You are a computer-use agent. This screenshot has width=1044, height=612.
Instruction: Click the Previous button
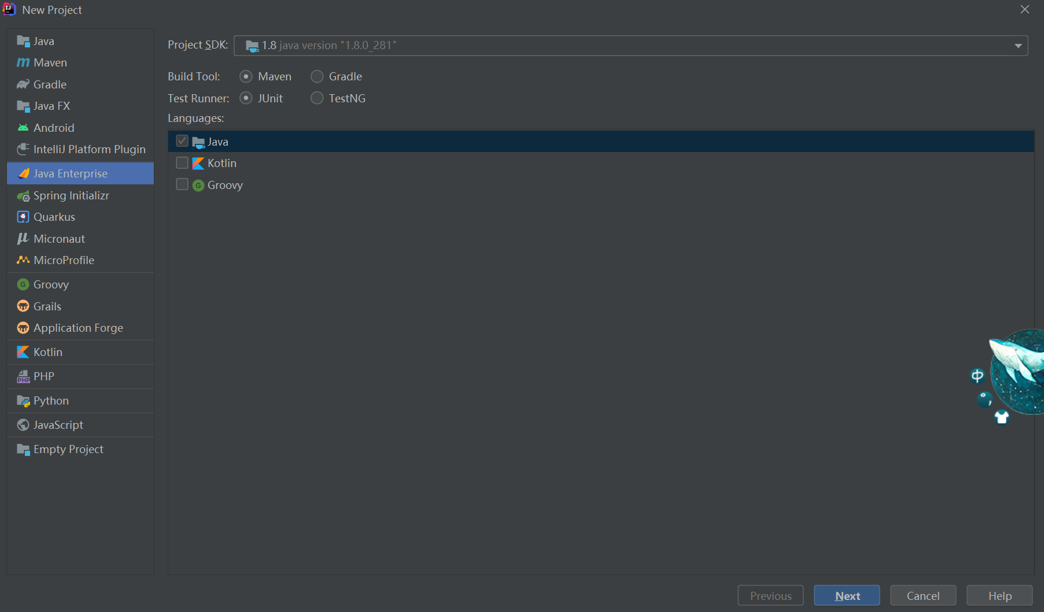tap(770, 596)
